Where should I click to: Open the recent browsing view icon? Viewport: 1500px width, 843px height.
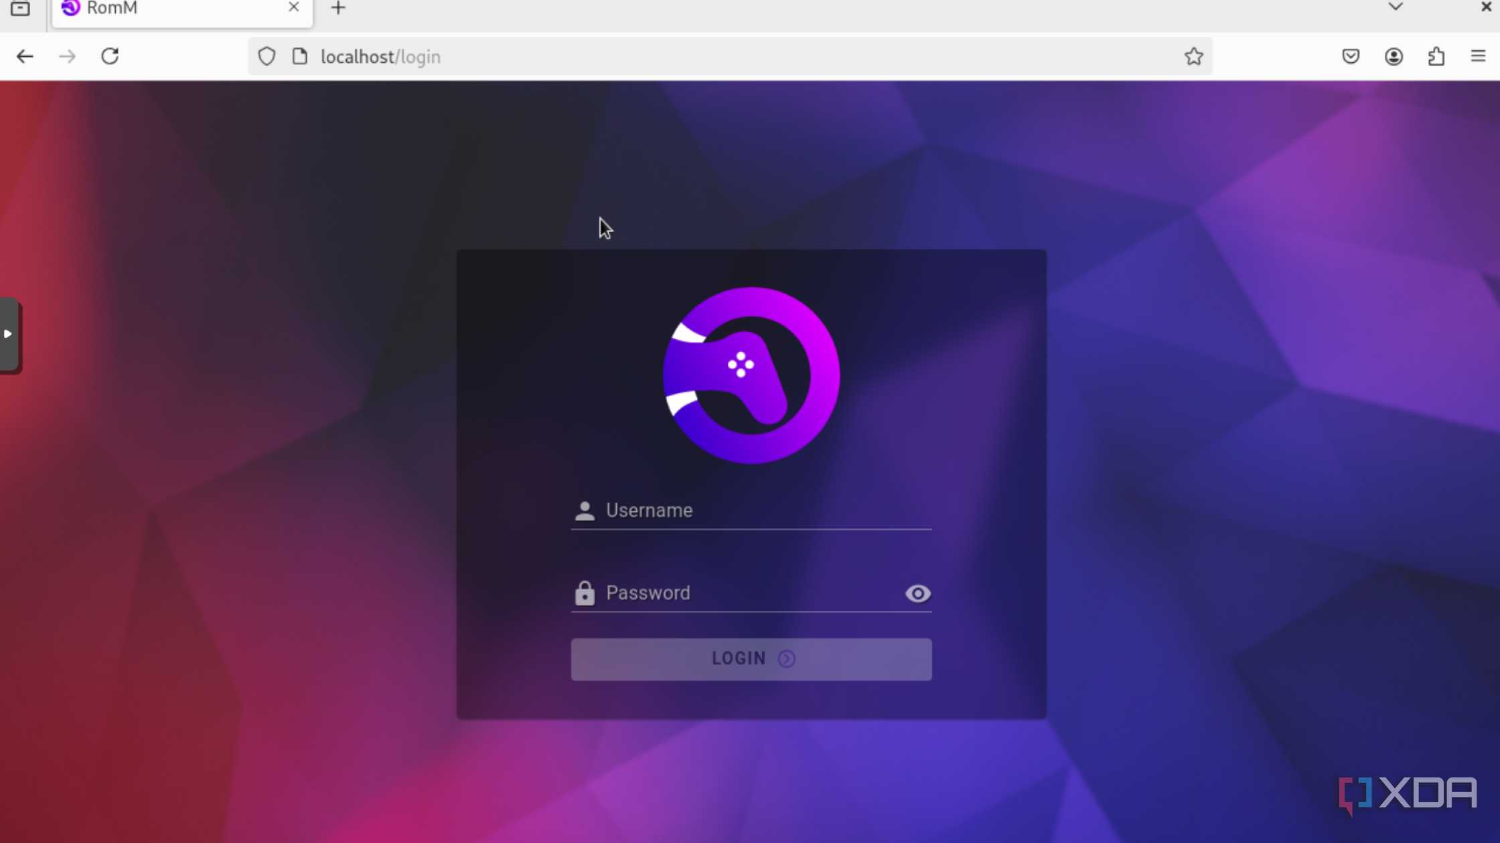tap(20, 8)
